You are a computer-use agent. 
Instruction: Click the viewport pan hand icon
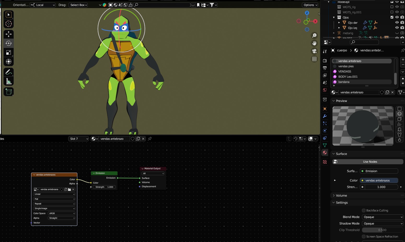click(x=314, y=43)
